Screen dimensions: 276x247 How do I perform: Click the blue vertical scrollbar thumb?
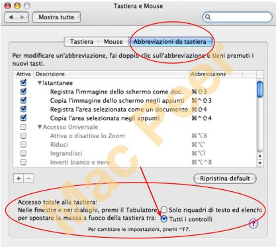[260, 89]
